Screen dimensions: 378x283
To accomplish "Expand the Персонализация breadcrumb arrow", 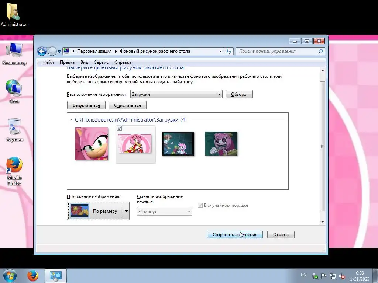I will (x=116, y=51).
